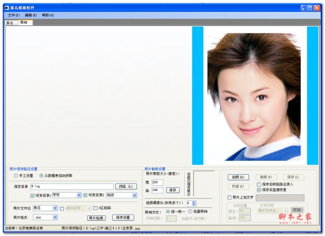Viewport: 325px width, 236px height.
Task: Enable 照片上加文字 checkbox
Action: coord(230,197)
